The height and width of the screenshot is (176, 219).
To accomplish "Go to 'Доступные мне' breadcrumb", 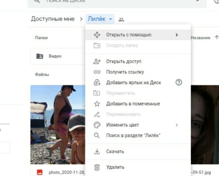I will click(x=53, y=19).
